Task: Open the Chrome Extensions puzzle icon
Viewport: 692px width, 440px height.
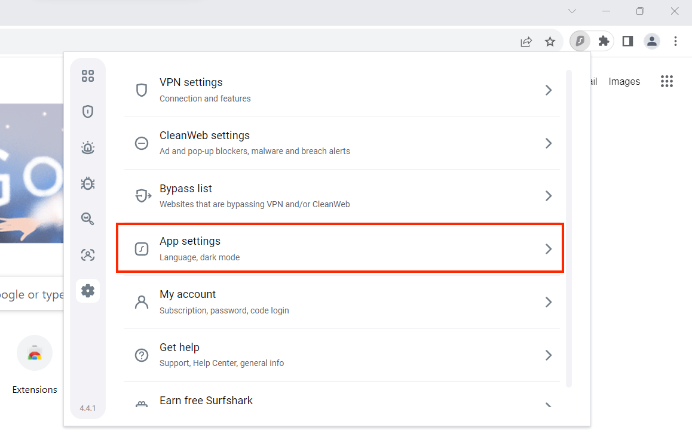Action: point(604,41)
